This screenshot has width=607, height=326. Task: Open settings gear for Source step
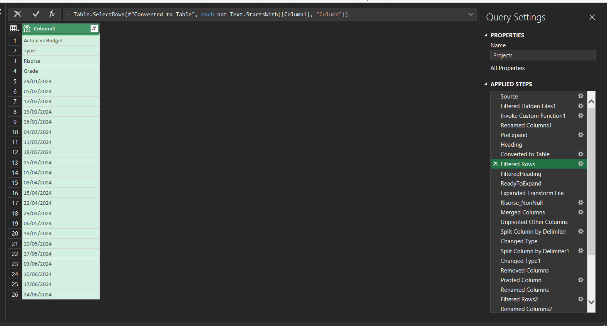pos(581,96)
